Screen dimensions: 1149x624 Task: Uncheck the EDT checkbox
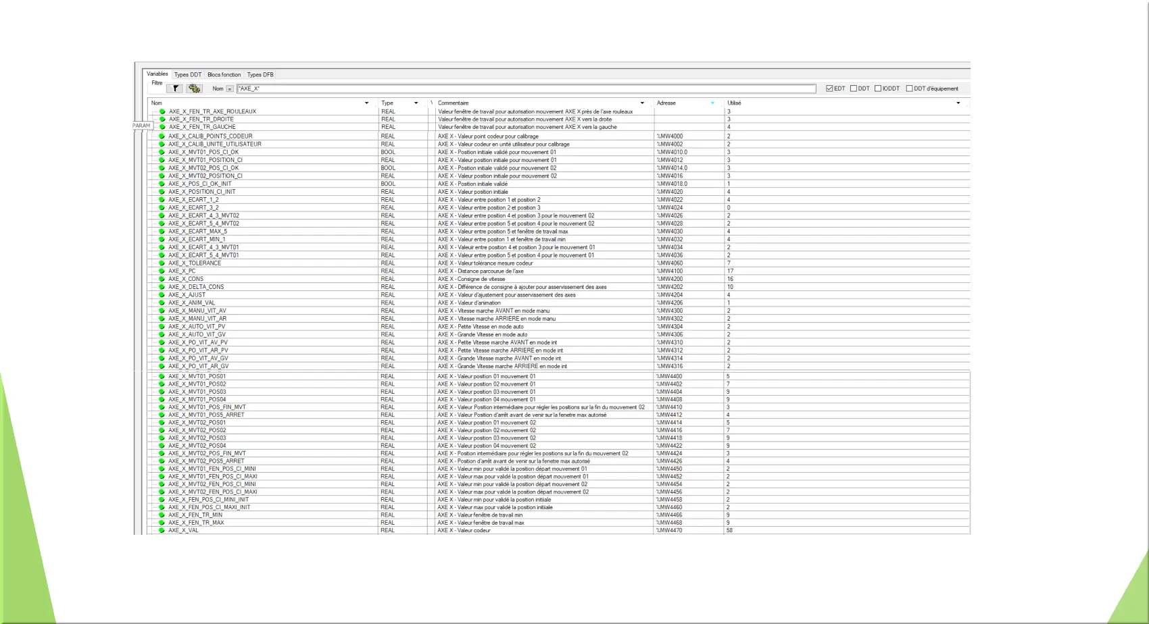(829, 88)
